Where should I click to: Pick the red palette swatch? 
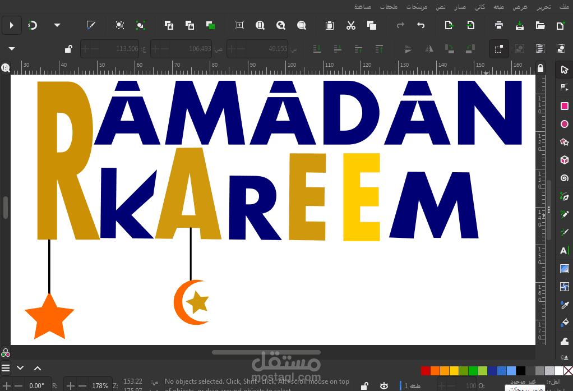click(426, 371)
